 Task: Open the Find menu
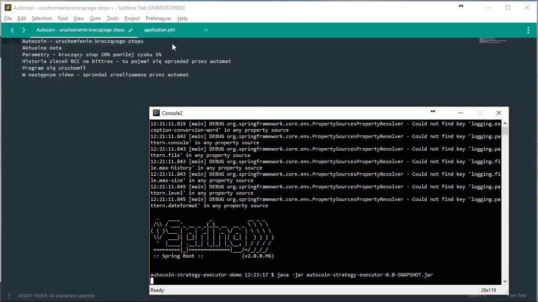coord(63,18)
